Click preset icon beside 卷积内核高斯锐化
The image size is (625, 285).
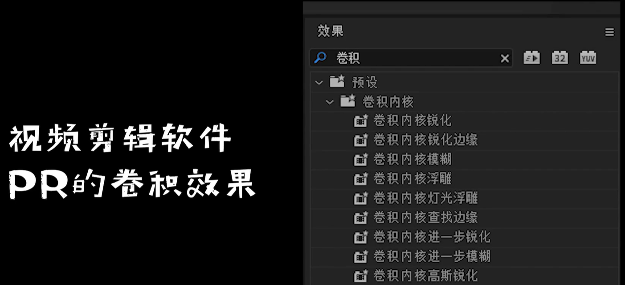(x=361, y=276)
